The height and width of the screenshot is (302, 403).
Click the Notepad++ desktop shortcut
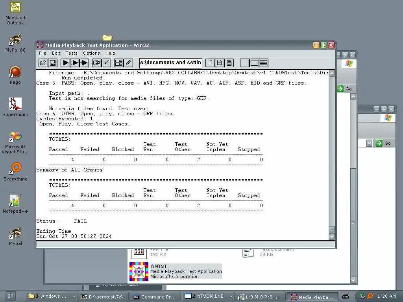click(x=15, y=201)
